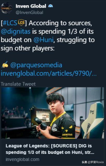
Task: Click Translate Tweet
Action: click(18, 84)
